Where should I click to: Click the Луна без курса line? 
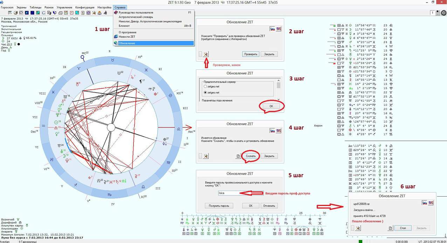point(42,237)
